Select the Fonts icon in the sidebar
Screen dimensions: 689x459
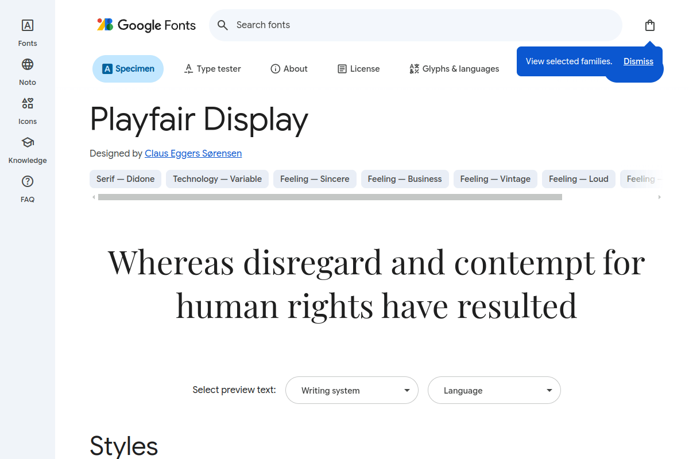click(27, 32)
